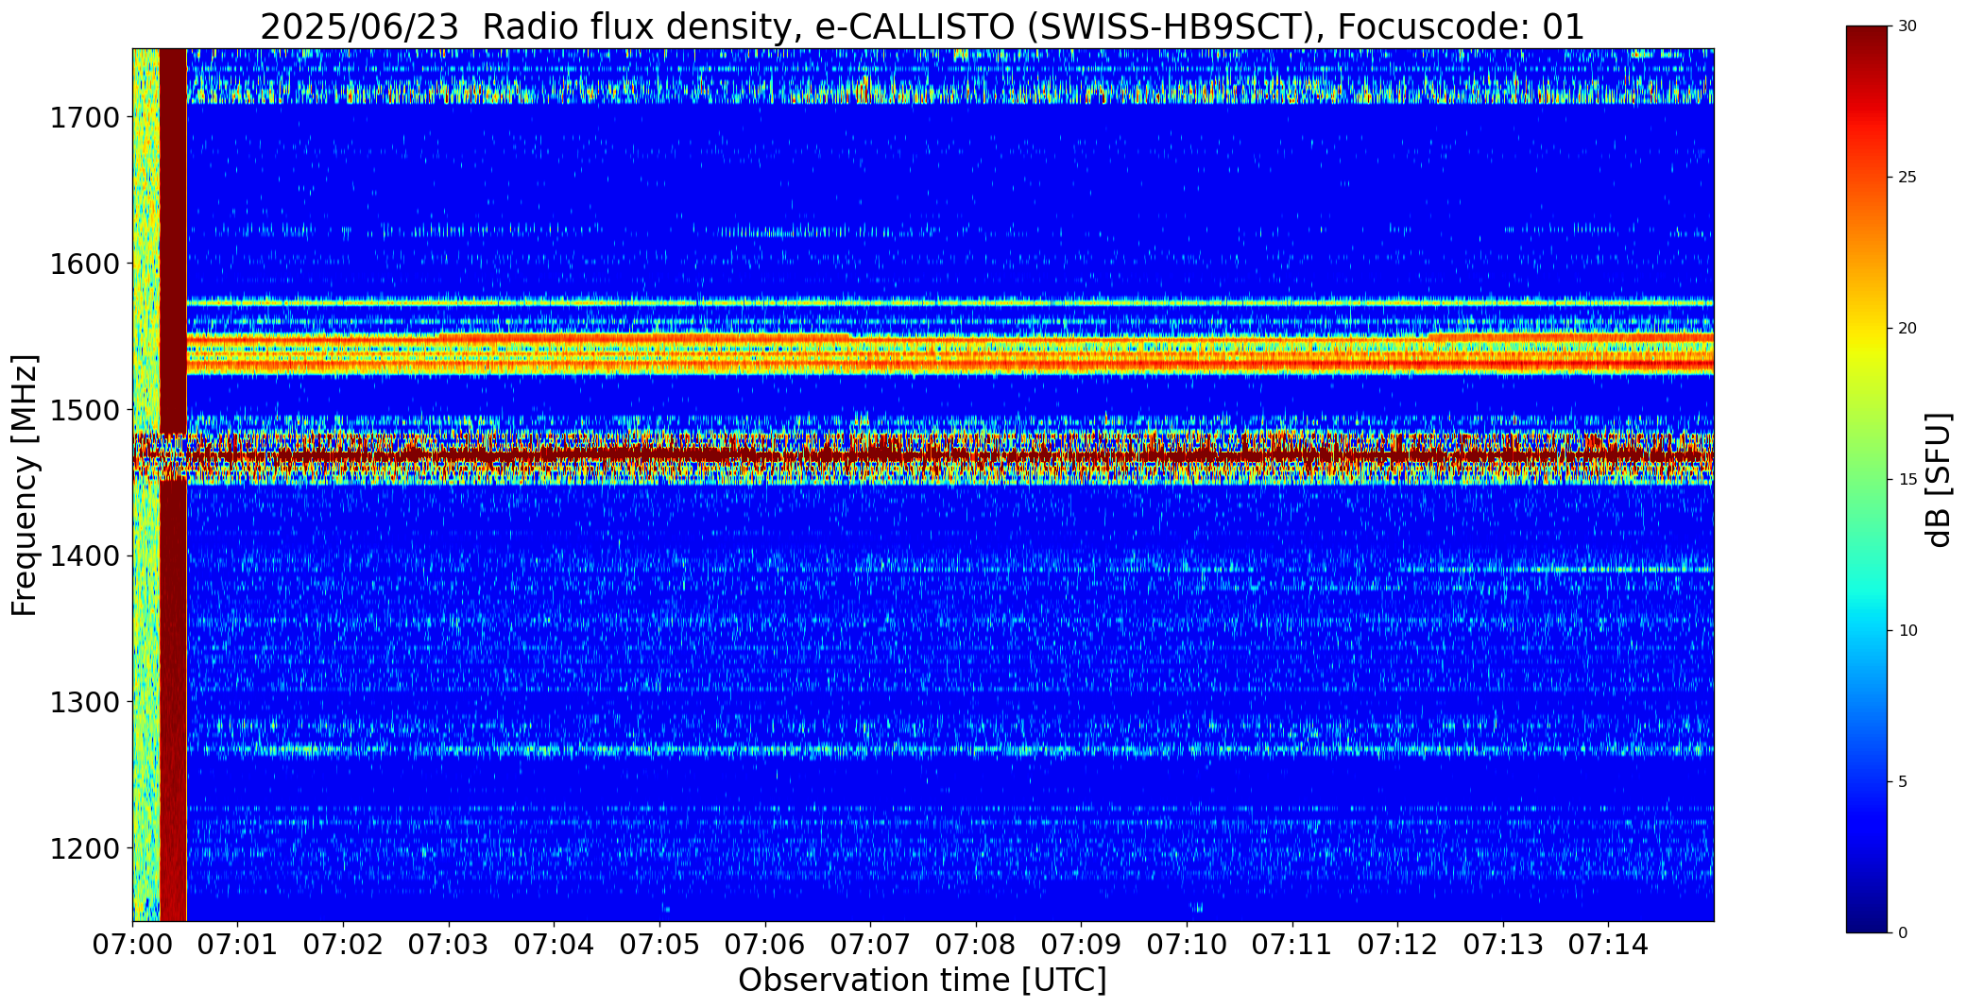Click the 07:04 time tick label
Viewport: 1967px width, 1008px height.
click(555, 945)
